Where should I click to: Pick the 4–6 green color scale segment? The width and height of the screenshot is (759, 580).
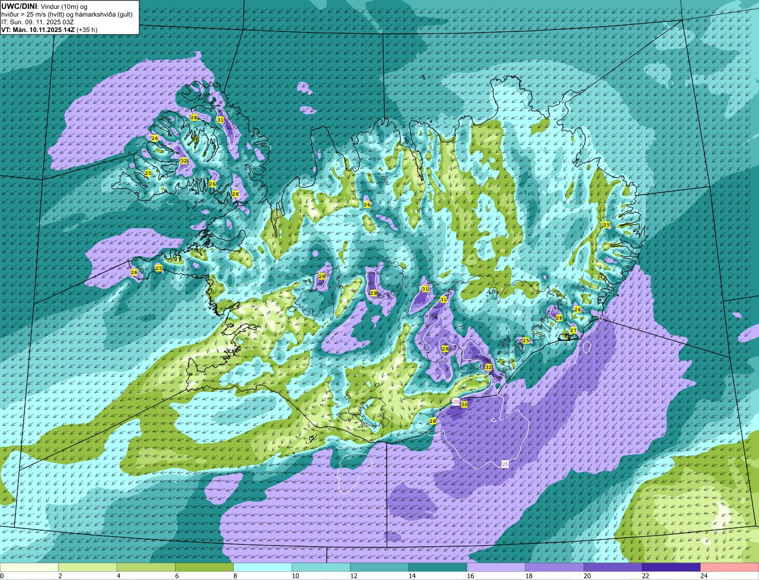146,567
